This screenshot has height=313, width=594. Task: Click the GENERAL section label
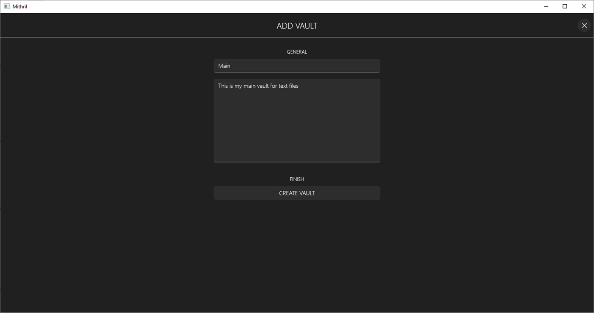point(297,51)
